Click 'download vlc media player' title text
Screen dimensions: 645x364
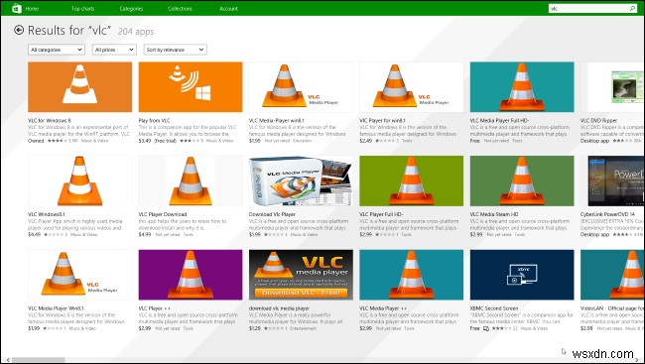click(x=279, y=308)
